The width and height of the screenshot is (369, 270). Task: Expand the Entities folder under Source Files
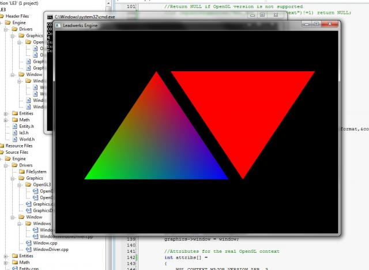tap(6, 256)
